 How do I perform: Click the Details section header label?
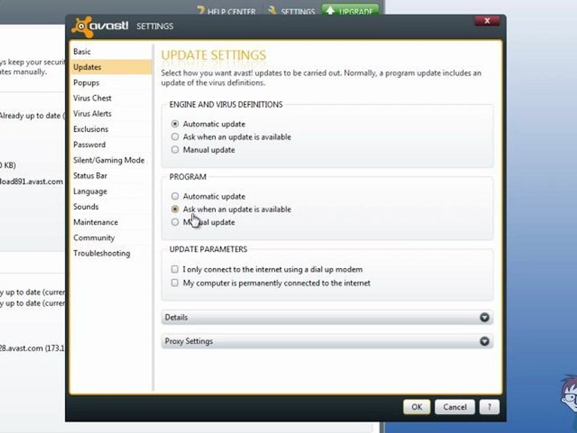coord(176,318)
